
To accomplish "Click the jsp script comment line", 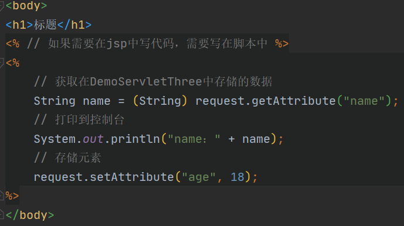I will pyautogui.click(x=147, y=43).
